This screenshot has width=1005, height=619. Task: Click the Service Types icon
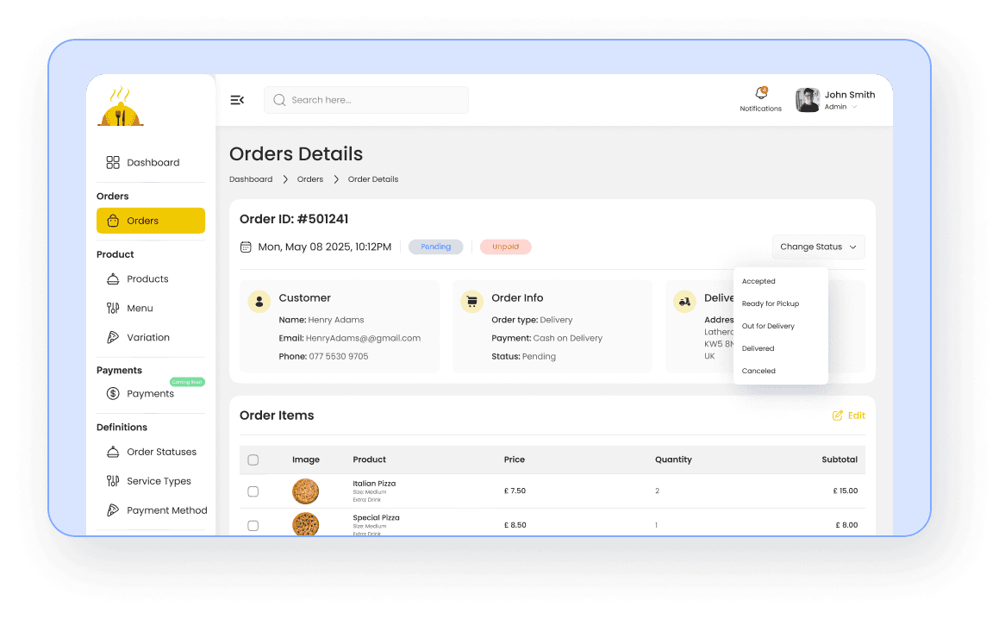tap(113, 480)
